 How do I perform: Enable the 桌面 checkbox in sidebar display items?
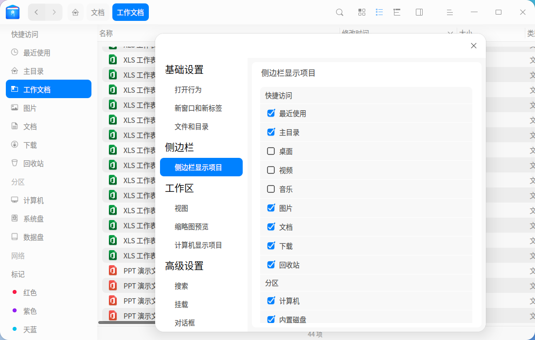[271, 151]
